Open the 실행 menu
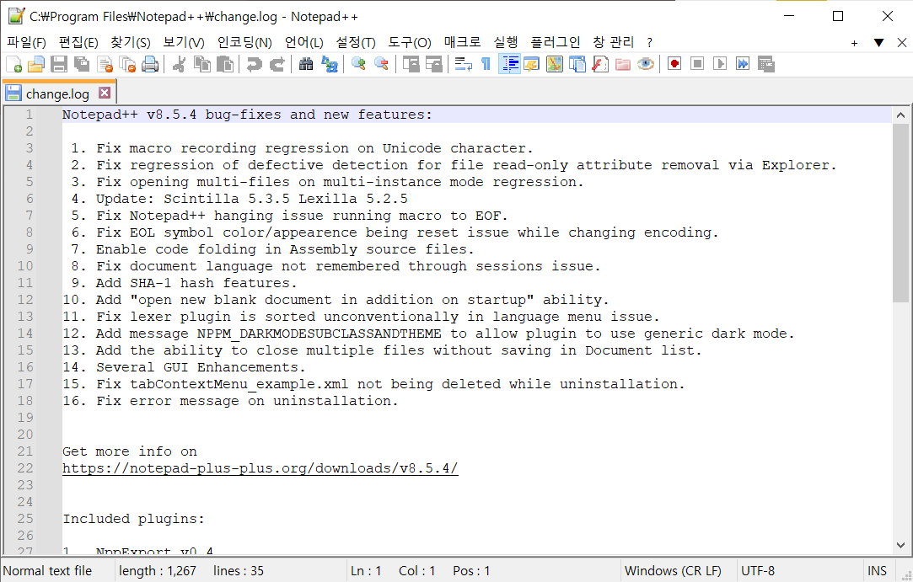913x582 pixels. click(x=506, y=42)
